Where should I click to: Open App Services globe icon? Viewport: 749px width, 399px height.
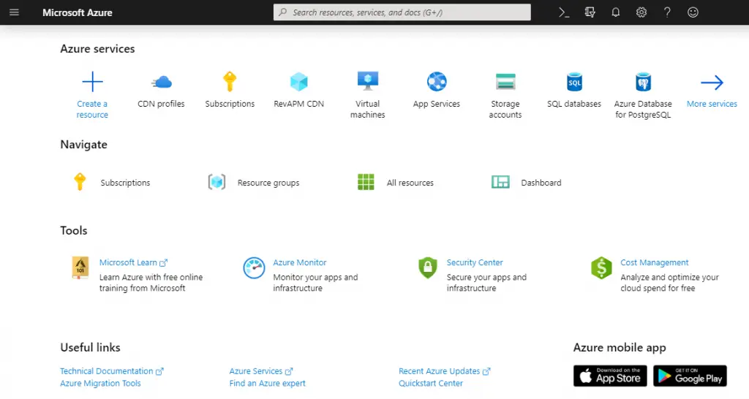437,82
